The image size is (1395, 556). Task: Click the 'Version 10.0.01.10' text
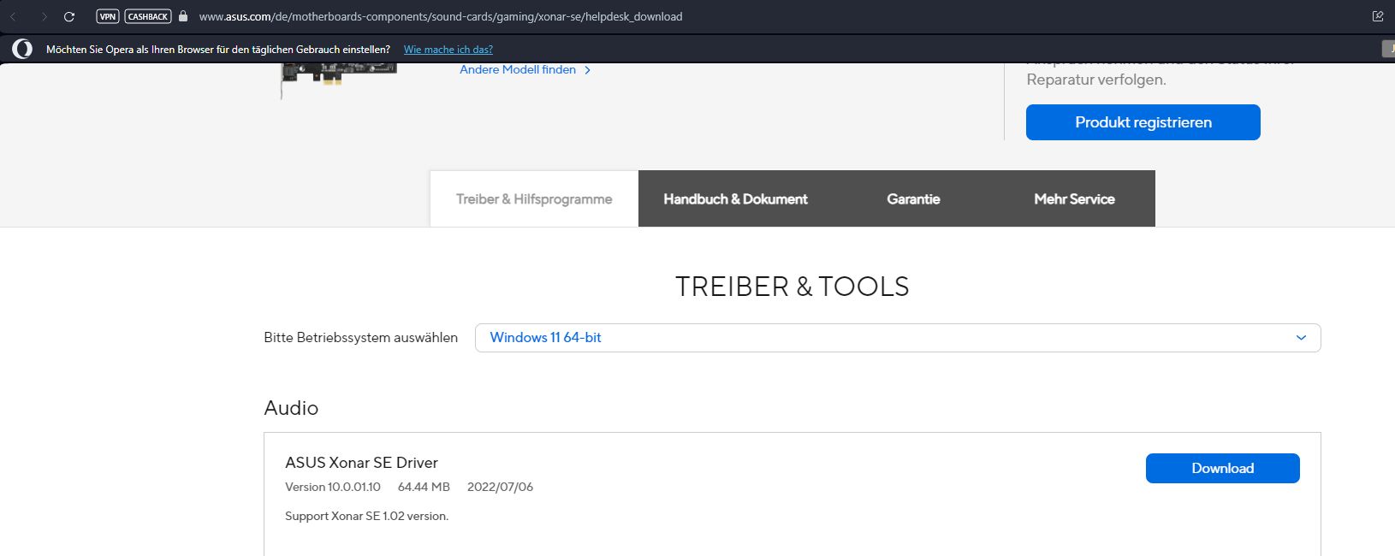click(x=333, y=488)
